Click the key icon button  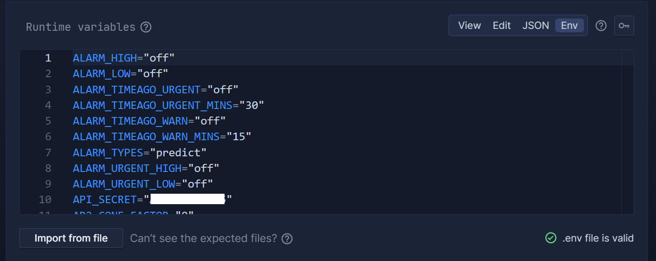tap(624, 26)
